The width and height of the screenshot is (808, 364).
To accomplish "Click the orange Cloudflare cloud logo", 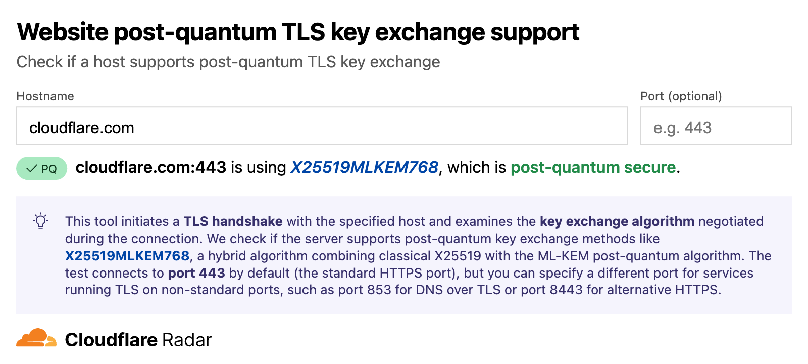I will (36, 338).
